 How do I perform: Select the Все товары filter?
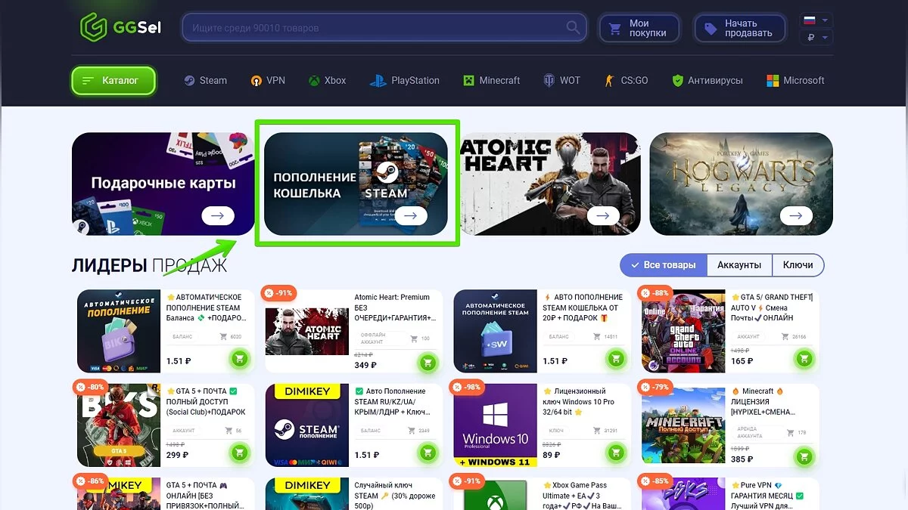[x=664, y=265]
